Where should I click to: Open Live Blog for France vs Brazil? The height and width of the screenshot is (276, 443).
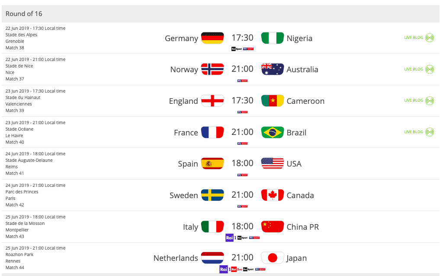pos(419,132)
